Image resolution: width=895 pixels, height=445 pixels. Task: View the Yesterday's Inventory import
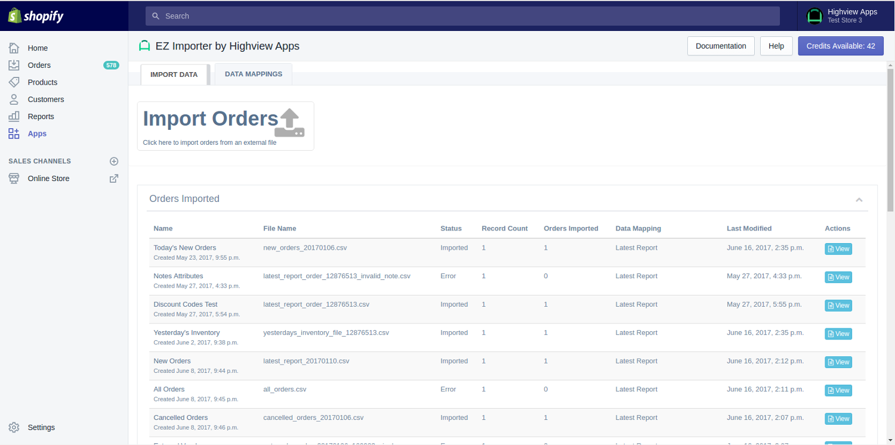838,334
